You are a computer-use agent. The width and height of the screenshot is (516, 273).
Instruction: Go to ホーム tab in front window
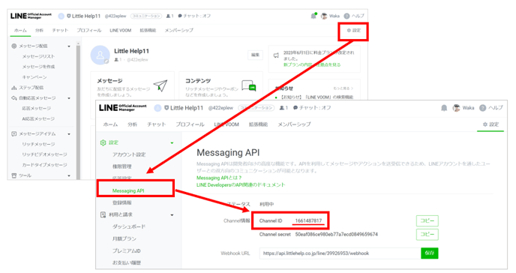[x=110, y=124]
